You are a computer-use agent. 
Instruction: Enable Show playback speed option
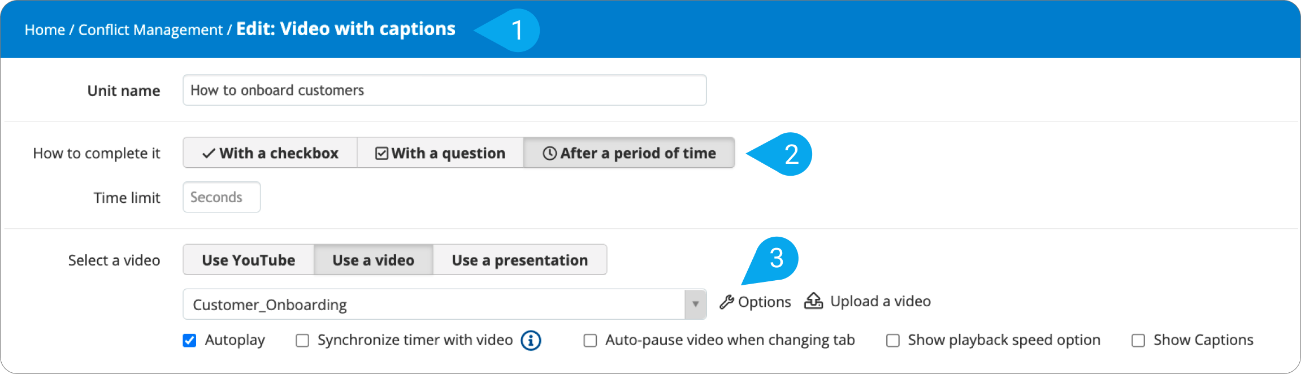[893, 341]
